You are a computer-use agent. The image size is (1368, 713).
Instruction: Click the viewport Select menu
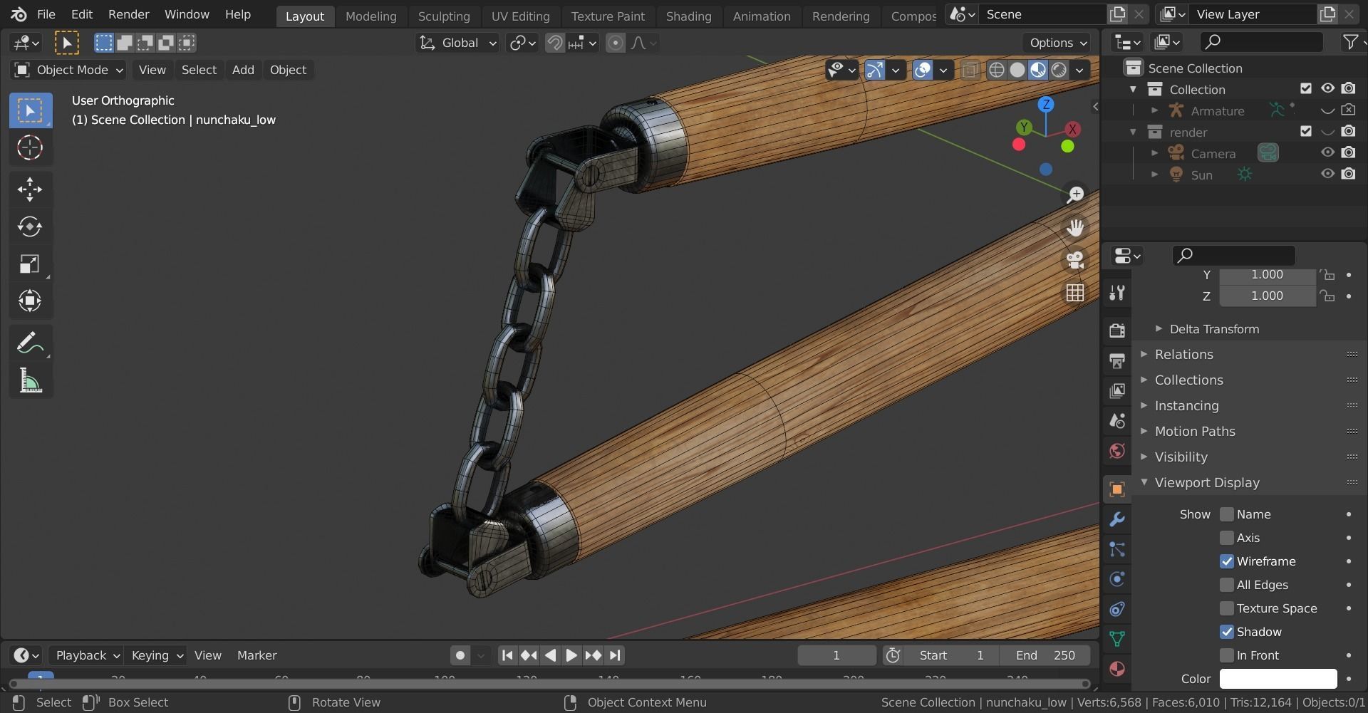(199, 70)
